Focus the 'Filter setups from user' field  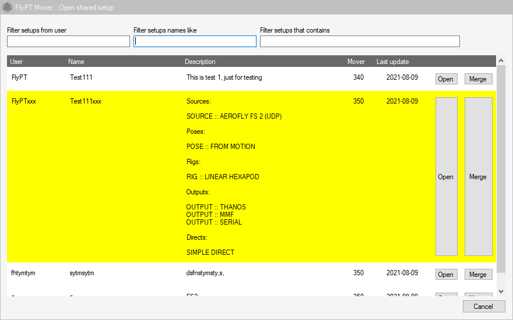68,41
